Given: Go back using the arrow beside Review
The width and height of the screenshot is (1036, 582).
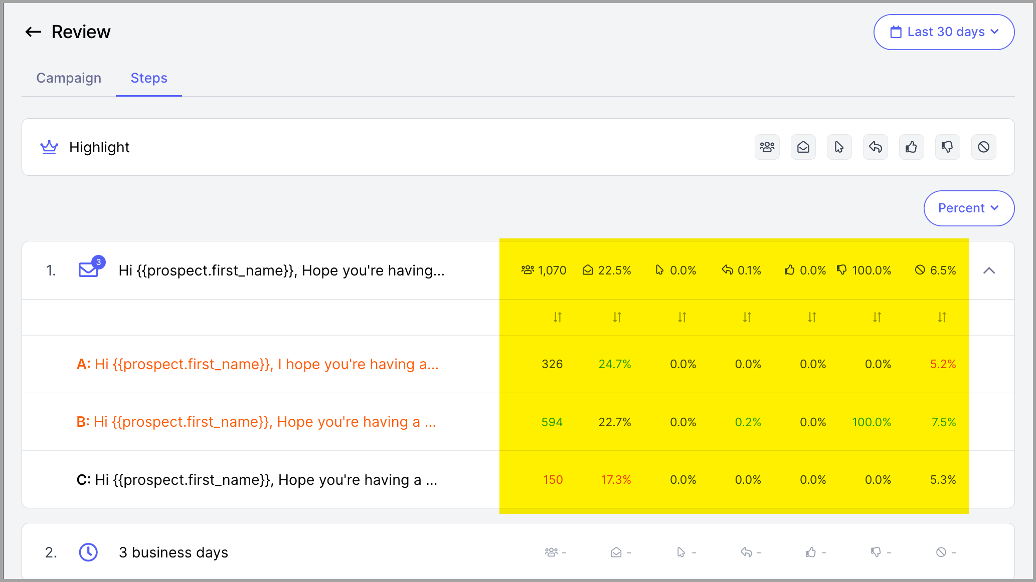Looking at the screenshot, I should pyautogui.click(x=33, y=32).
